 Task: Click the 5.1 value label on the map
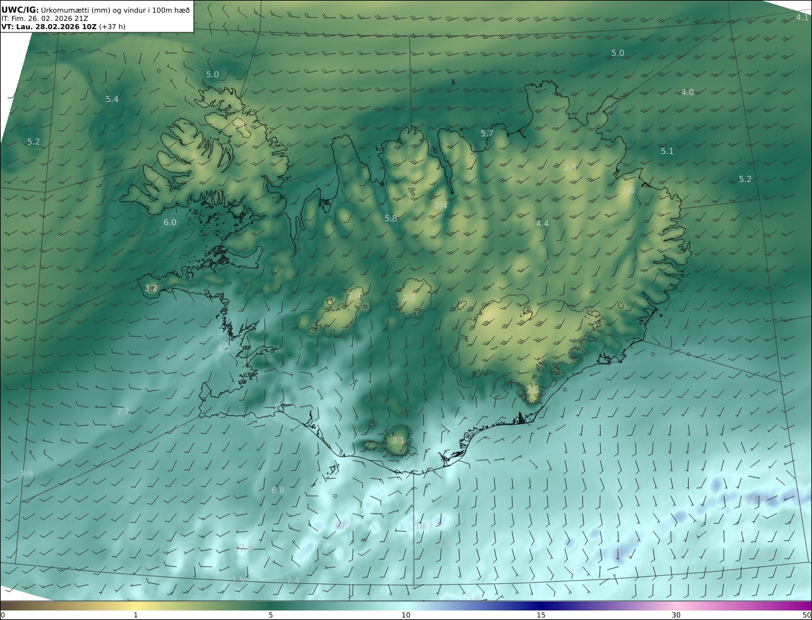tap(667, 152)
